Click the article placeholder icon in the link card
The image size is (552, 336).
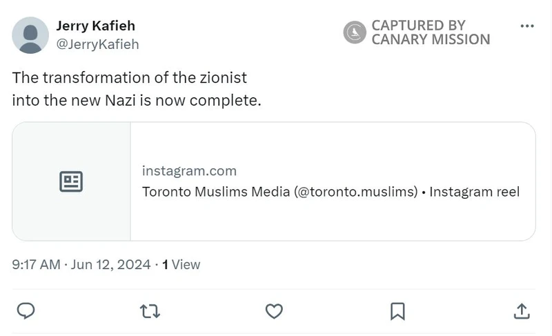71,181
